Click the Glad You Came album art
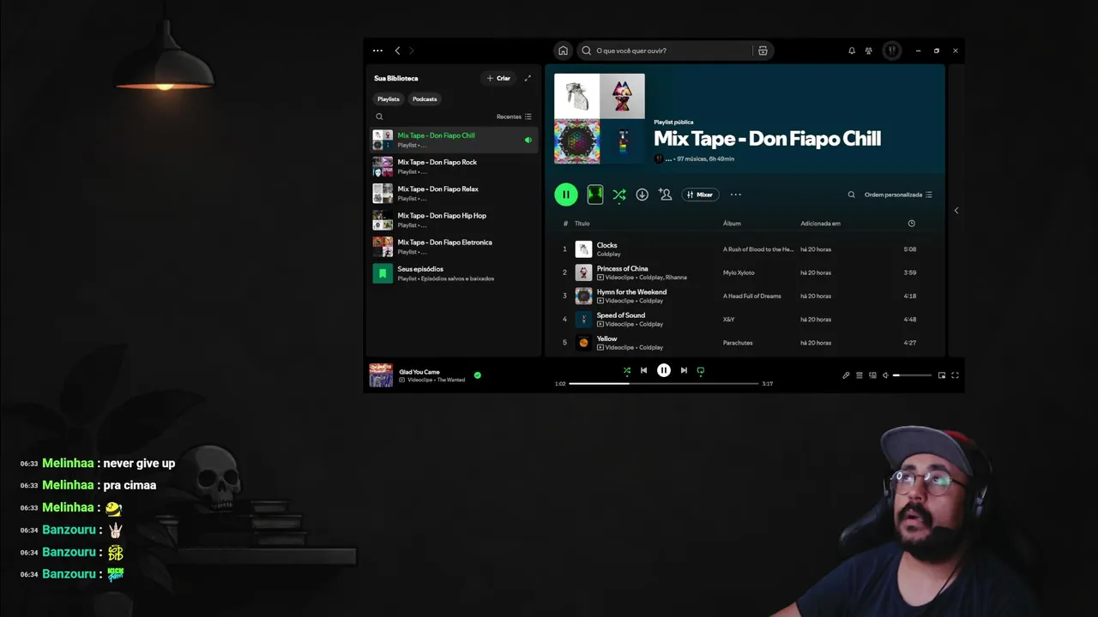 [381, 375]
